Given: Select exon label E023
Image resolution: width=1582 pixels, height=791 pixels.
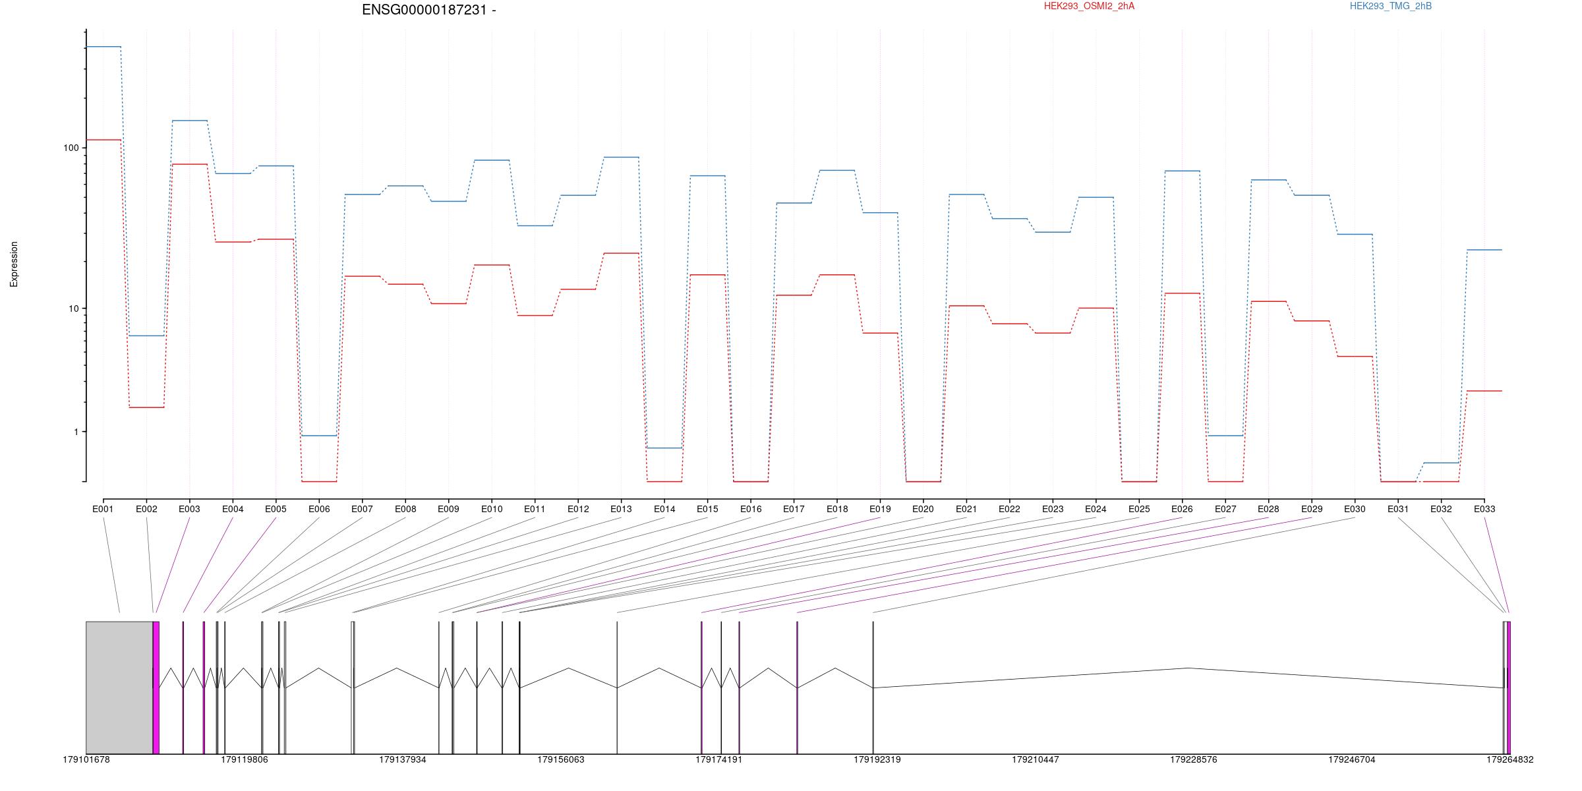Looking at the screenshot, I should 1053,509.
